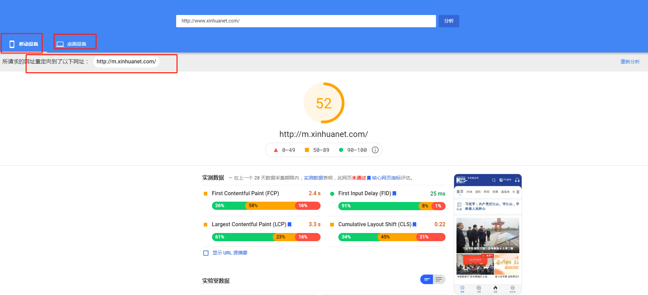648x295 pixels.
Task: Click the mobile page screenshot thumbnail
Action: point(488,234)
